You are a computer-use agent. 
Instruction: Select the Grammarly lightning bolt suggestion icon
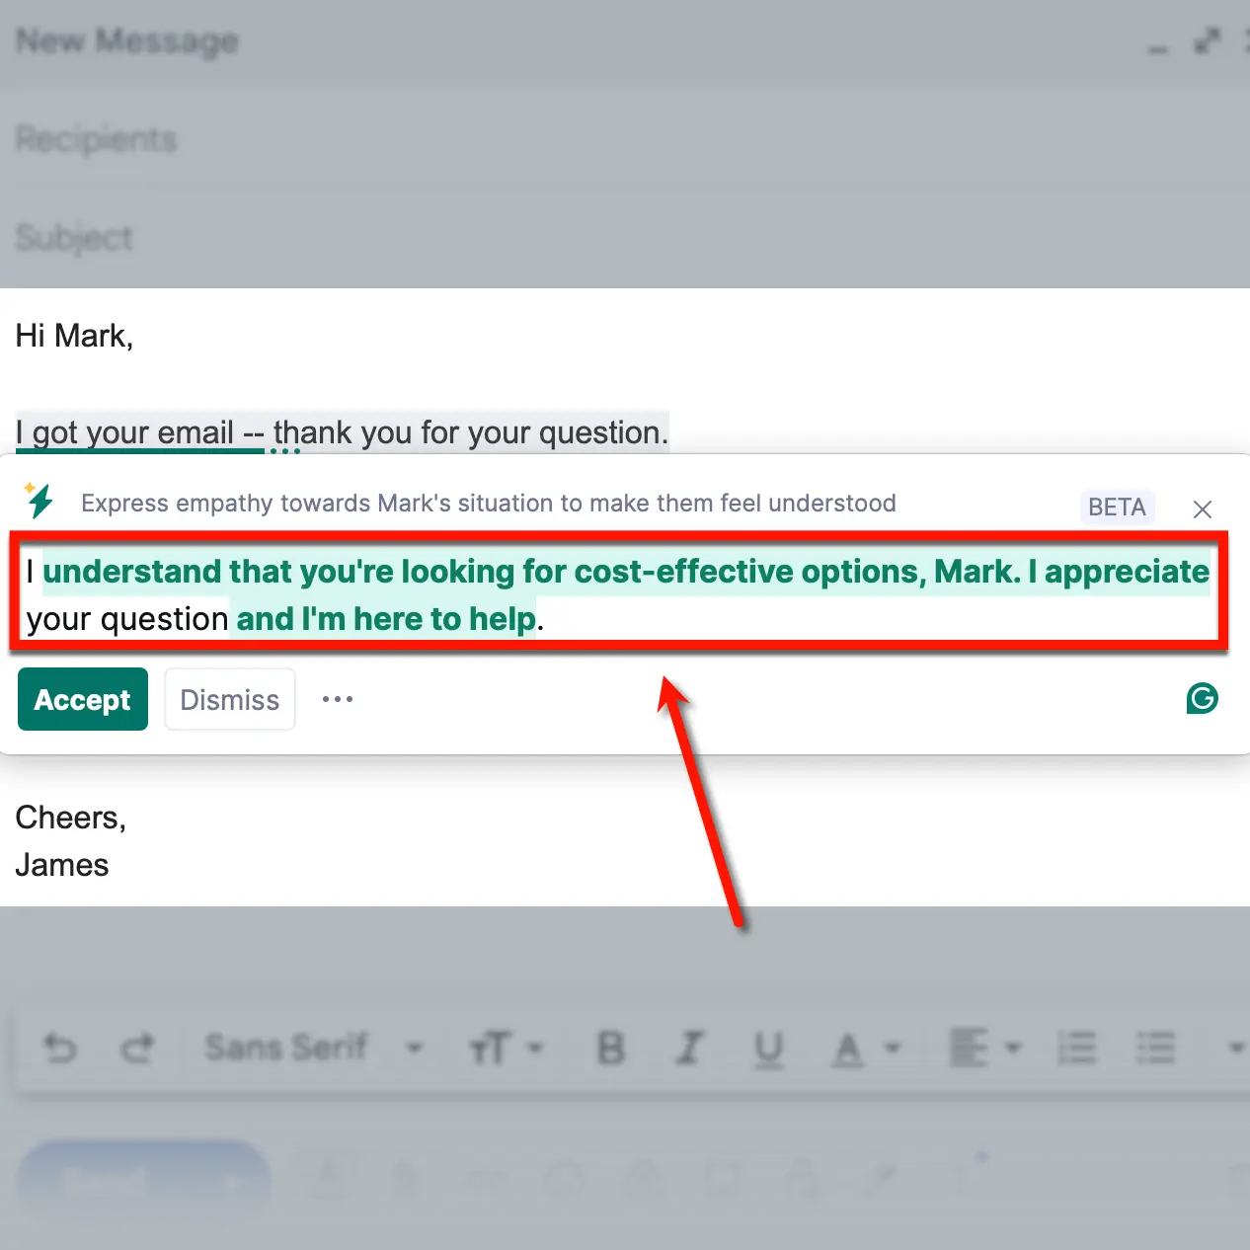pos(39,502)
